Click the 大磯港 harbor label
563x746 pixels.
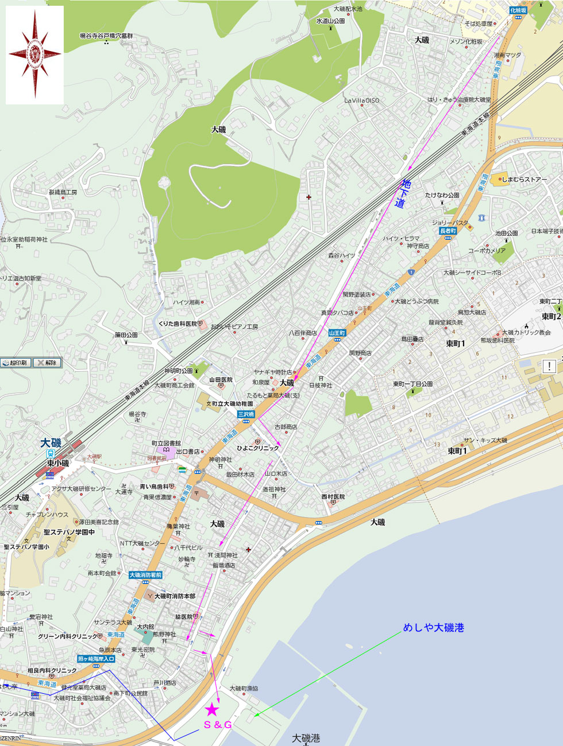click(x=306, y=738)
